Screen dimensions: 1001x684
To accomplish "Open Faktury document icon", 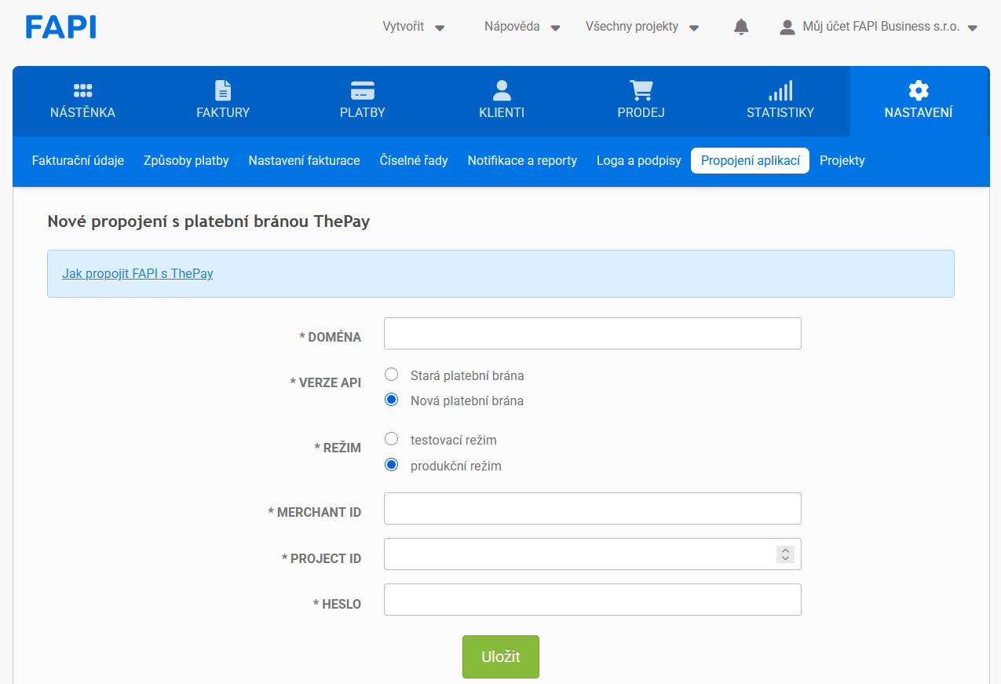I will click(x=223, y=90).
